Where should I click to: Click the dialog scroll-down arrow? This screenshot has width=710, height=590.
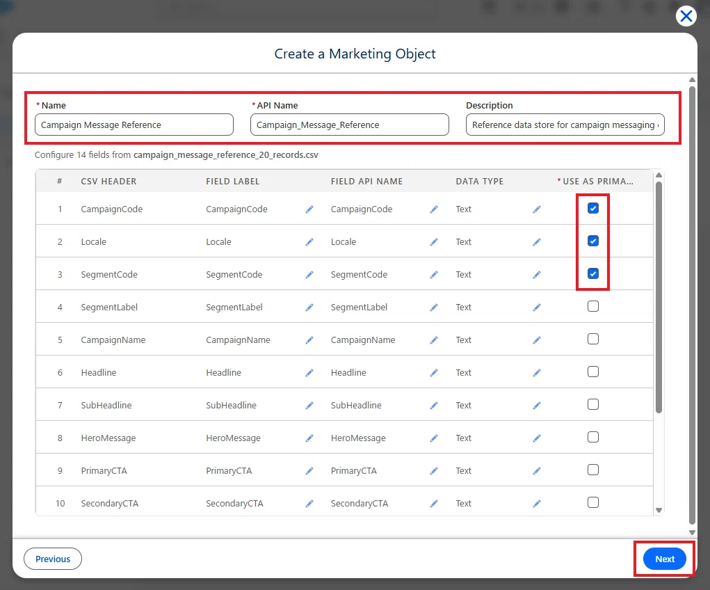[x=692, y=532]
